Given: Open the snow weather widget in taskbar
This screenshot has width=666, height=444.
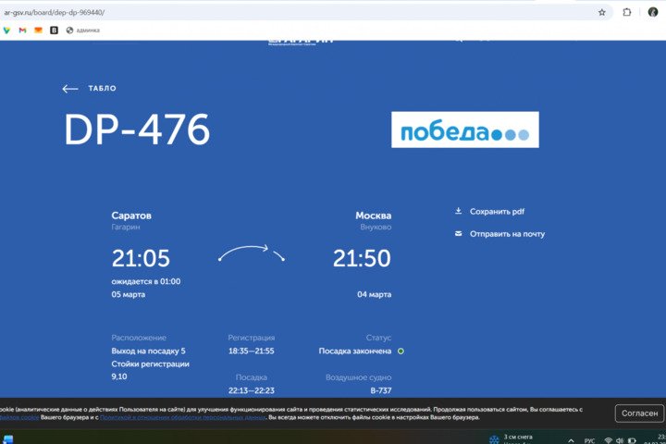Looking at the screenshot, I should (x=512, y=438).
